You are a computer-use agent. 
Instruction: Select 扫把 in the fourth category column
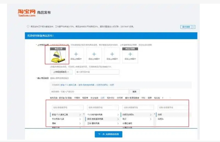click(160, 114)
